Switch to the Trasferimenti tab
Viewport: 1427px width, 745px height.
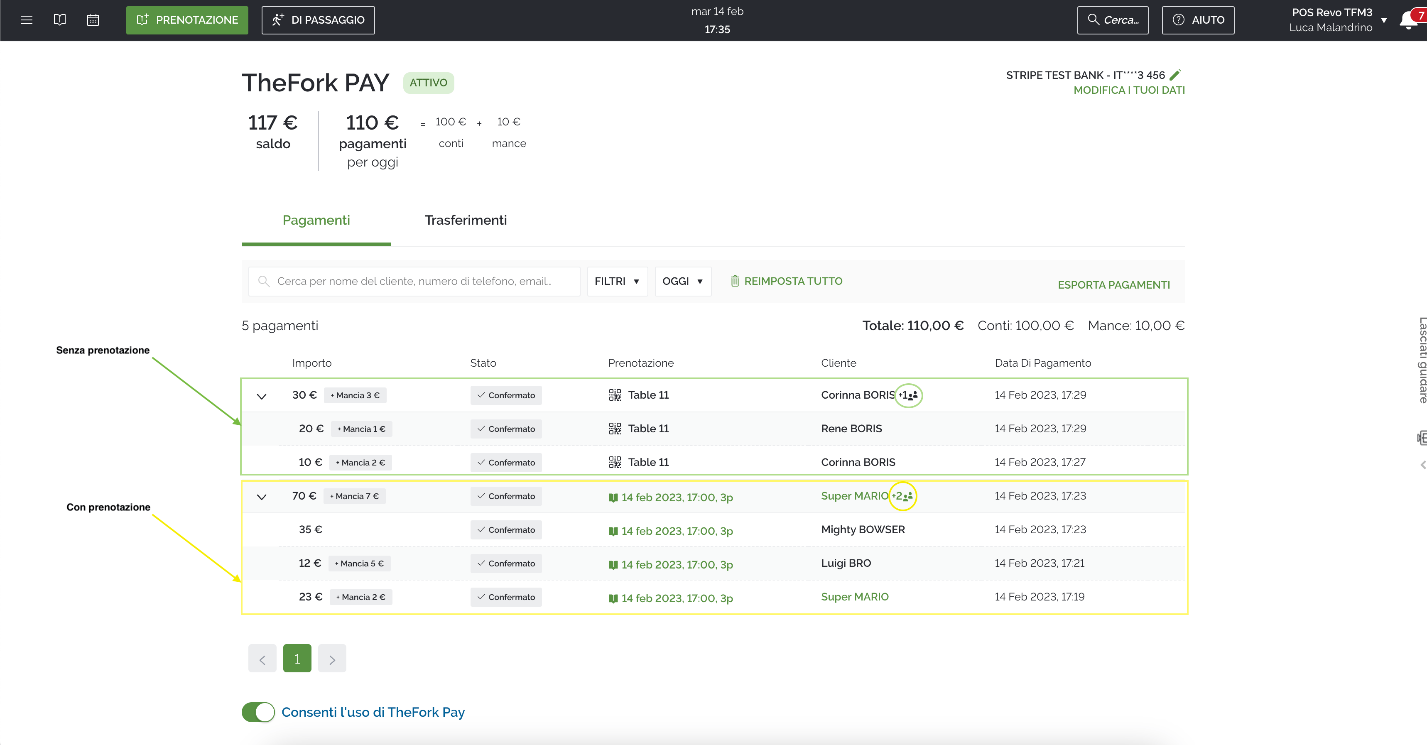click(x=465, y=221)
